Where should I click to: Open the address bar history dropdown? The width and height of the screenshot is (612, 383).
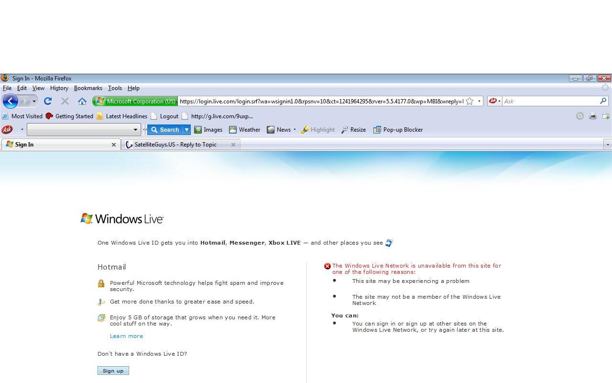click(x=479, y=101)
